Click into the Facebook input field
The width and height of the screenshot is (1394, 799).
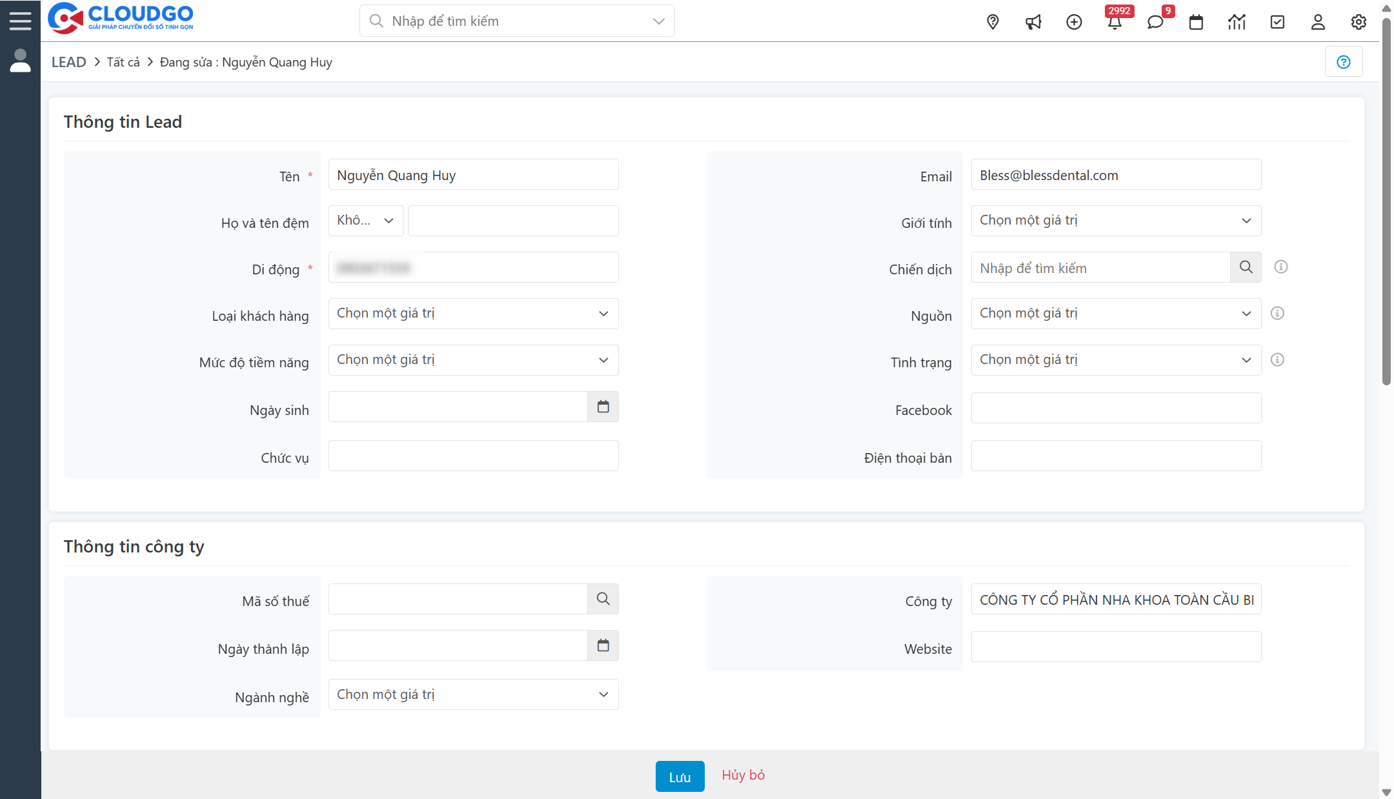click(1116, 408)
